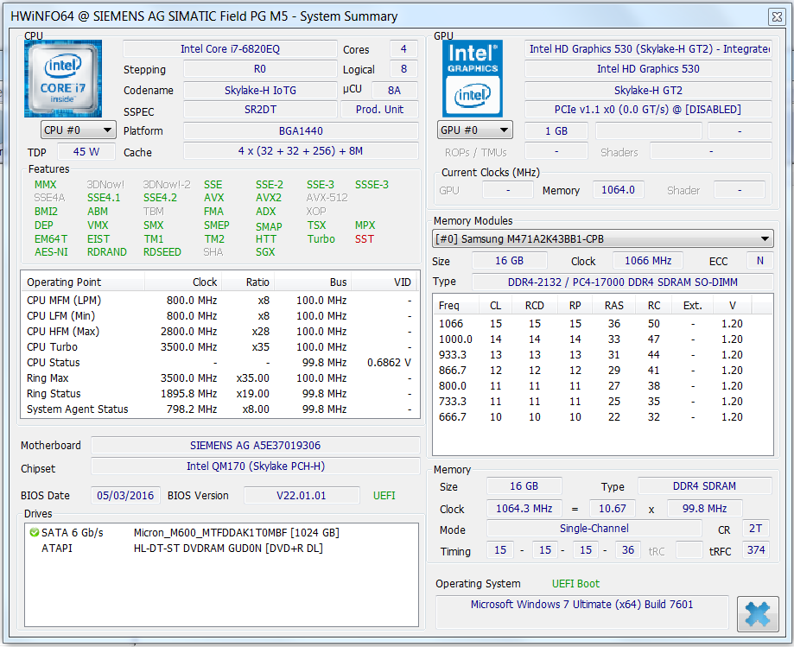794x647 pixels.
Task: Click the Turbo feature label
Action: [321, 239]
